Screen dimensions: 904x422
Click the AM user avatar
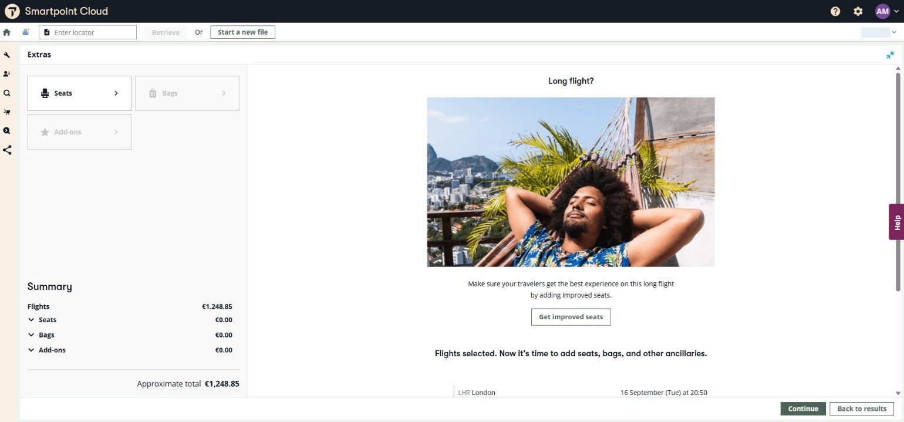tap(882, 11)
